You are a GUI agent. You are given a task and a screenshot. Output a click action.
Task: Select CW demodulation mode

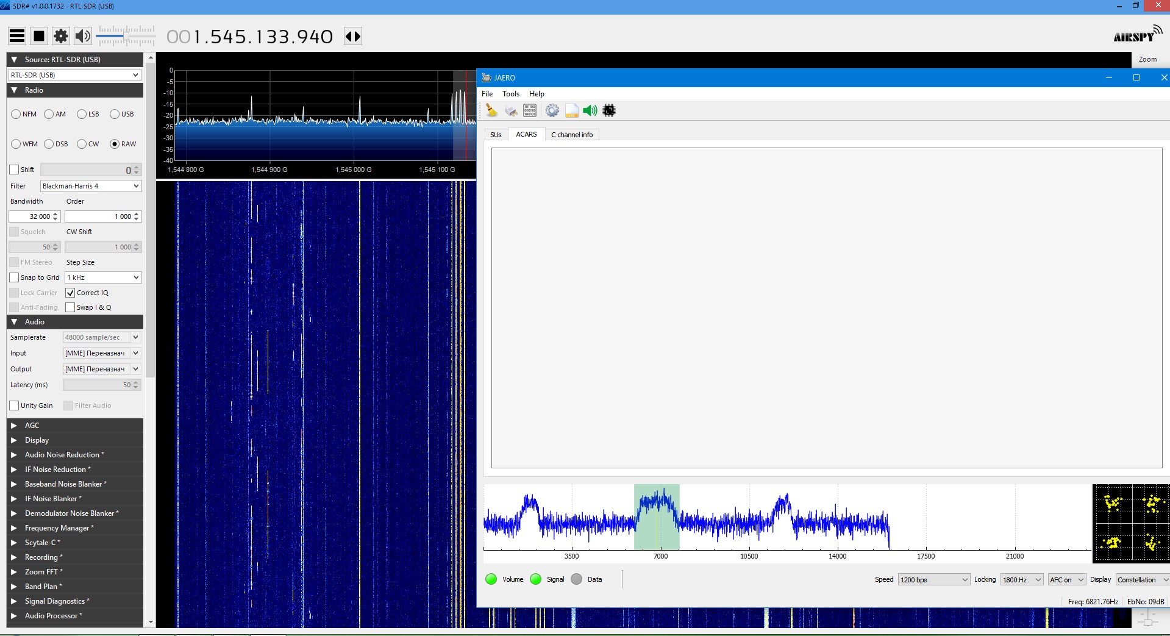(82, 144)
